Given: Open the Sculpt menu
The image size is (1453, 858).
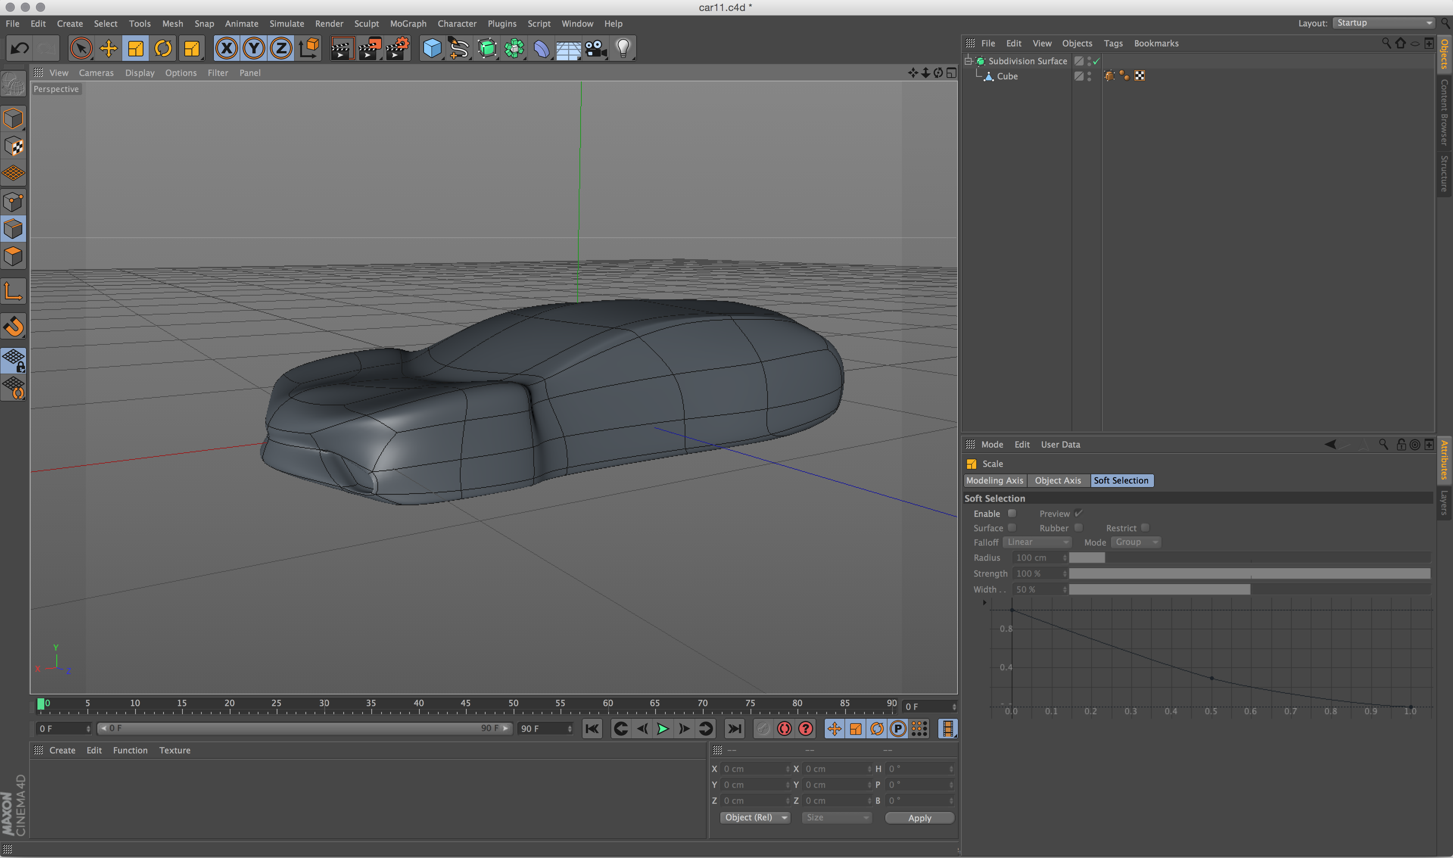Looking at the screenshot, I should point(367,24).
